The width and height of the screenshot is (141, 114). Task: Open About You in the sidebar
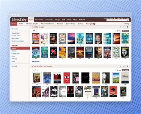pyautogui.click(x=15, y=38)
